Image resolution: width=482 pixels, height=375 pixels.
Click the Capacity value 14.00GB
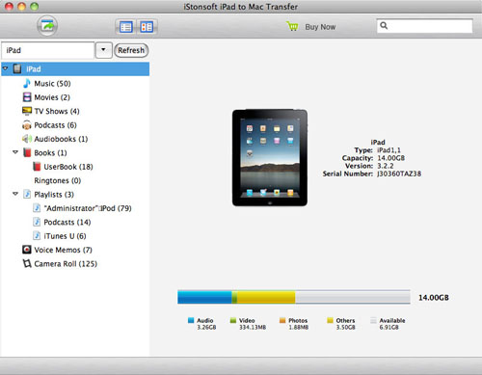coord(391,158)
